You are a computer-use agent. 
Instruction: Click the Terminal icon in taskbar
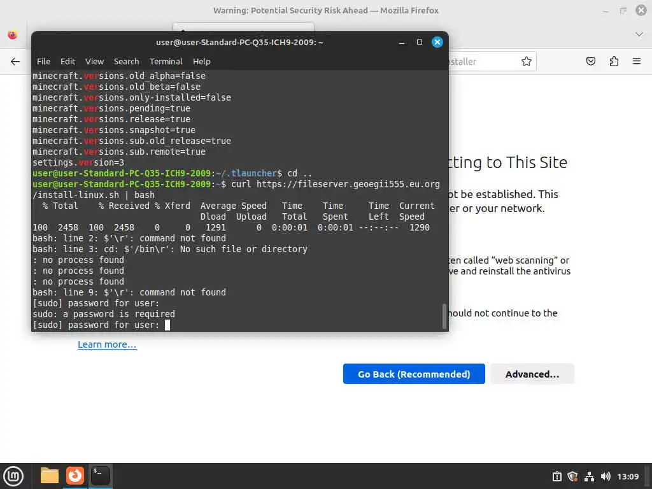100,476
